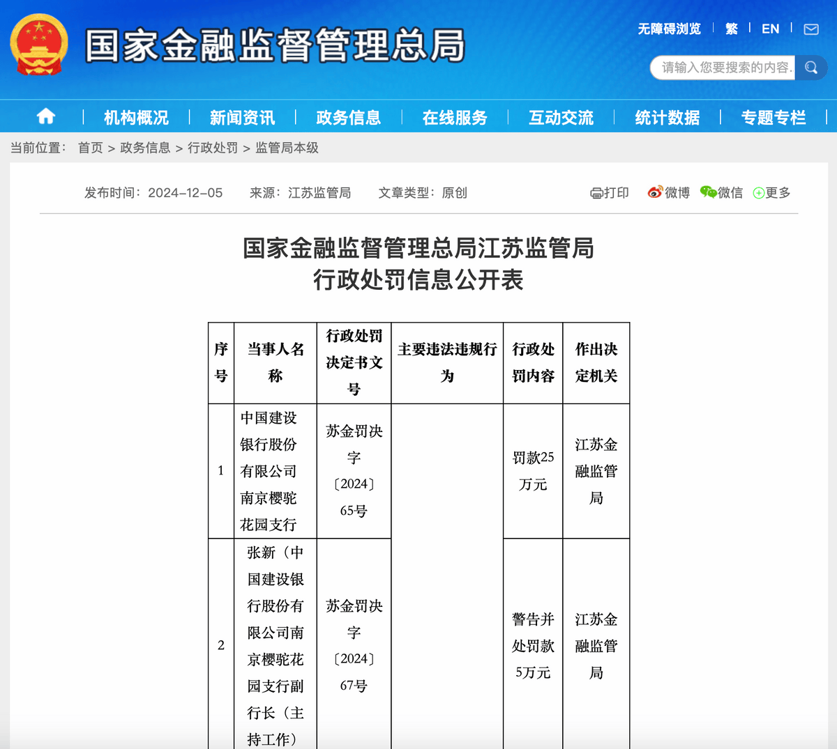This screenshot has height=749, width=837.
Task: Click the home icon in navigation bar
Action: (46, 116)
